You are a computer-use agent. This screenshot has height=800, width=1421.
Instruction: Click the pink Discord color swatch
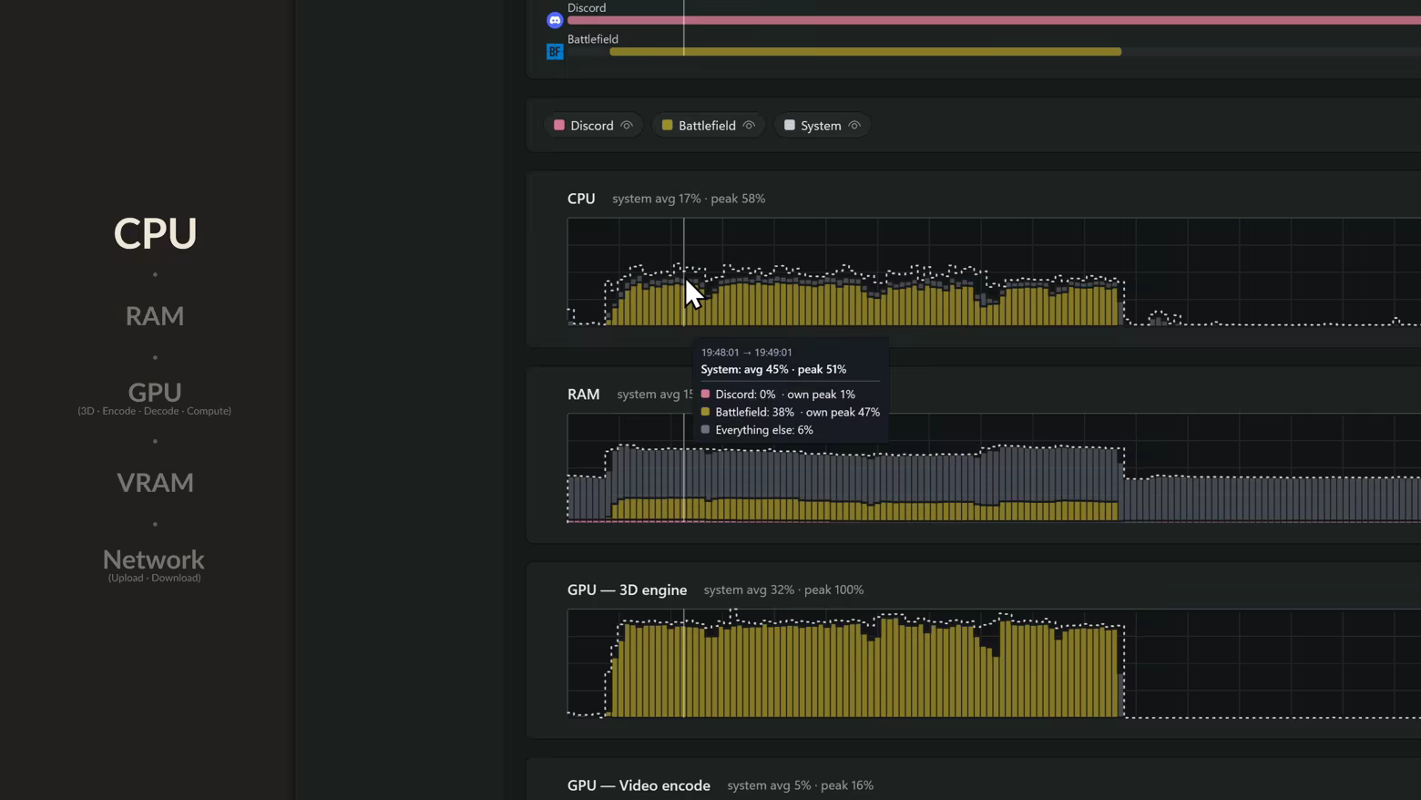point(559,126)
